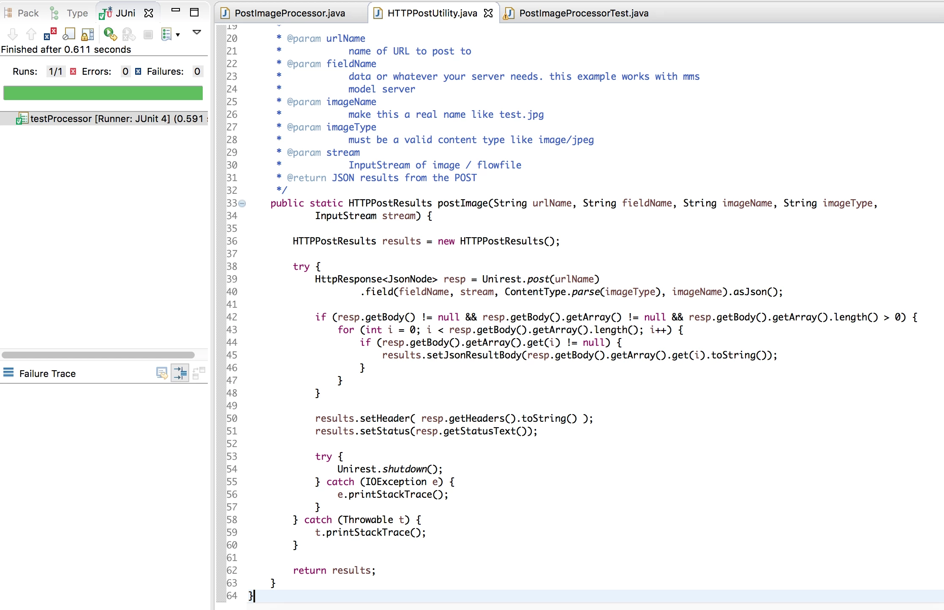Switch to Package Explorer tab
Viewport: 944px width, 610px height.
[x=21, y=13]
